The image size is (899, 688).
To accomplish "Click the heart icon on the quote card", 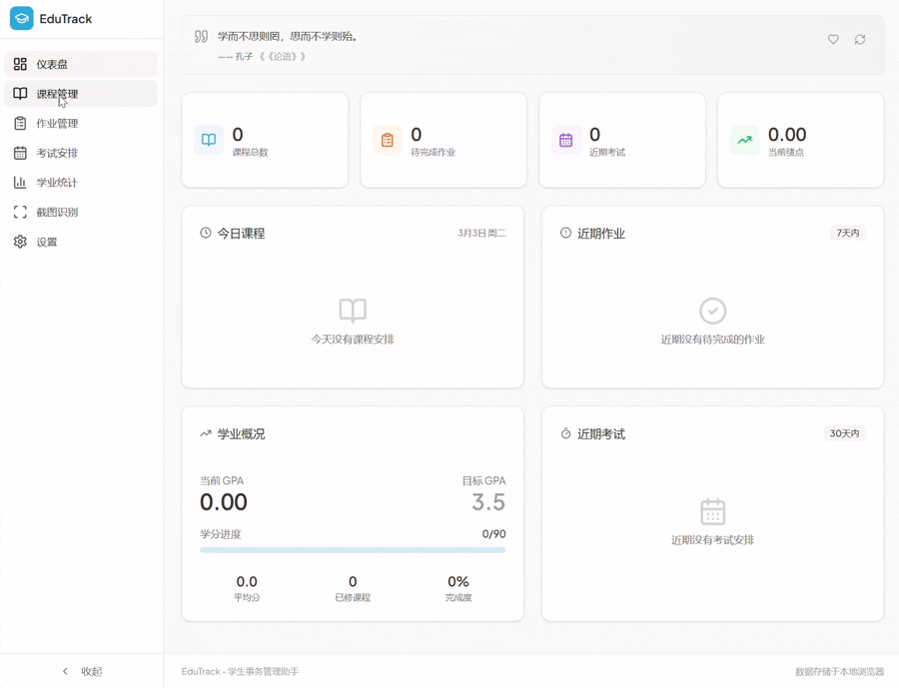I will click(x=833, y=40).
